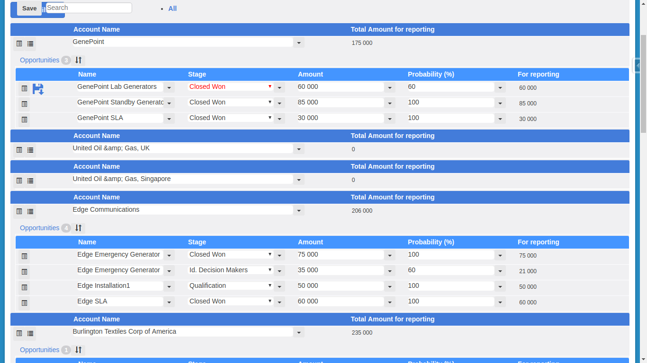Edit the 35 000 amount field
Viewport: 647px width, 363px height.
click(x=340, y=270)
